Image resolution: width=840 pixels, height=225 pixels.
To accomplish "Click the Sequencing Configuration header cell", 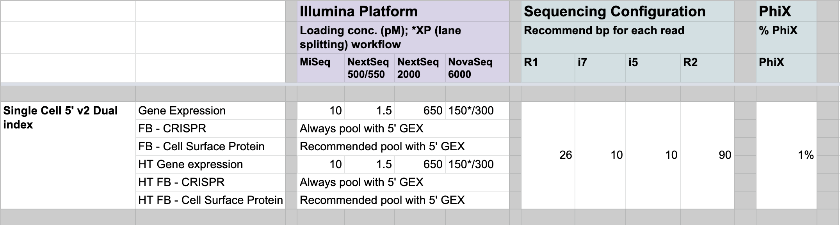I will click(627, 11).
